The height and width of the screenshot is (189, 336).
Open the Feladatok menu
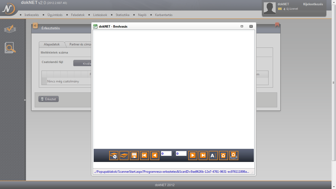coord(78,15)
